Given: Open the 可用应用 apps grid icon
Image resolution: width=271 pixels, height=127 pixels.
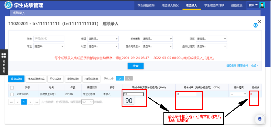Looking at the screenshot, I should (4, 55).
